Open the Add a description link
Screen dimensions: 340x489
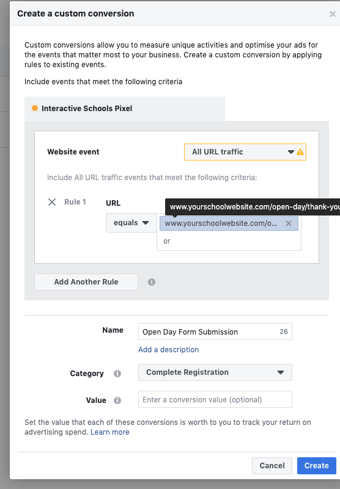[168, 350]
